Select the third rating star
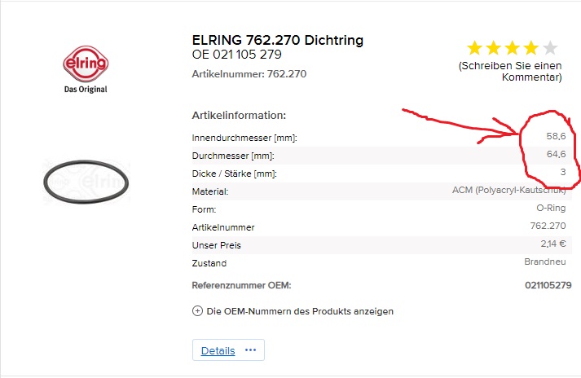The height and width of the screenshot is (378, 581). (512, 48)
